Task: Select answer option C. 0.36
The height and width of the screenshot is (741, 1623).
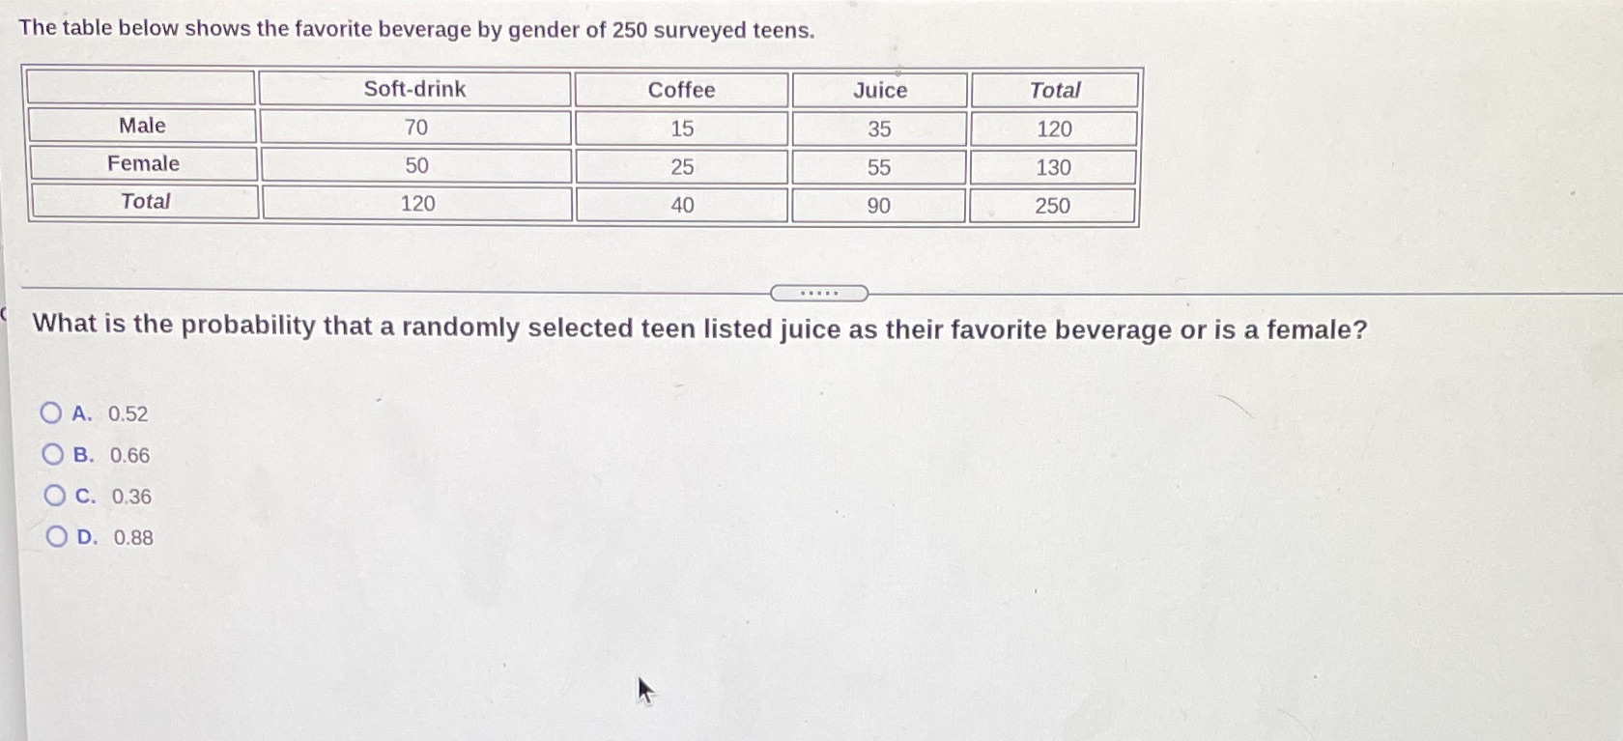Action: 55,495
